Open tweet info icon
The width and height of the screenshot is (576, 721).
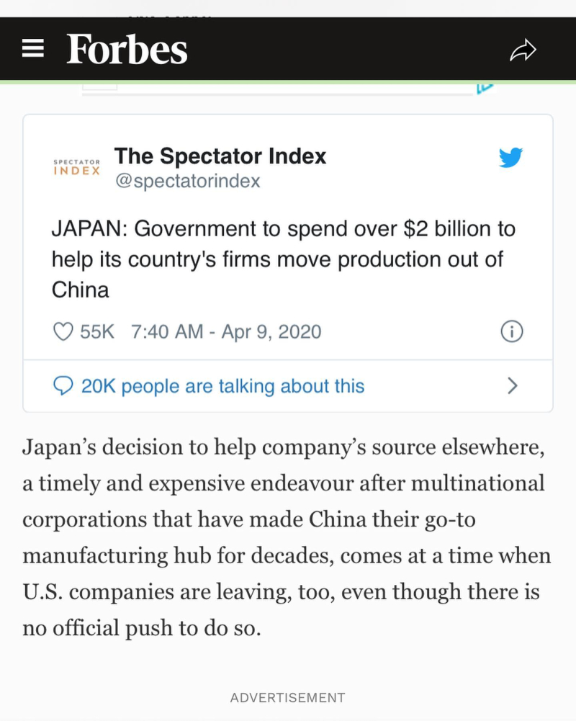click(x=512, y=331)
